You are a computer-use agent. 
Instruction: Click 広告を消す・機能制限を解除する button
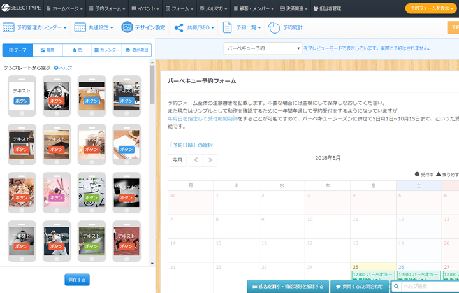pos(288,287)
